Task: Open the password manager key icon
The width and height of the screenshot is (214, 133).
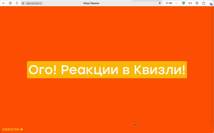Action: click(x=197, y=3)
